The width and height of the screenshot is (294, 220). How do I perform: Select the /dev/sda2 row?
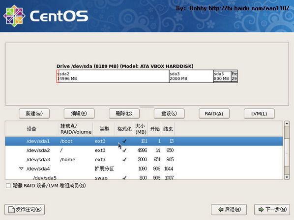click(144, 150)
